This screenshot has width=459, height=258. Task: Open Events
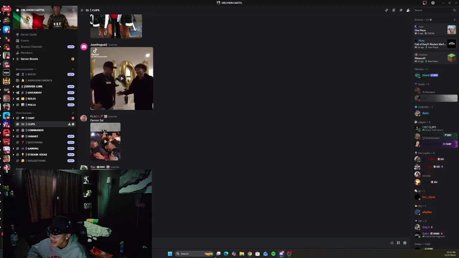tap(25, 40)
